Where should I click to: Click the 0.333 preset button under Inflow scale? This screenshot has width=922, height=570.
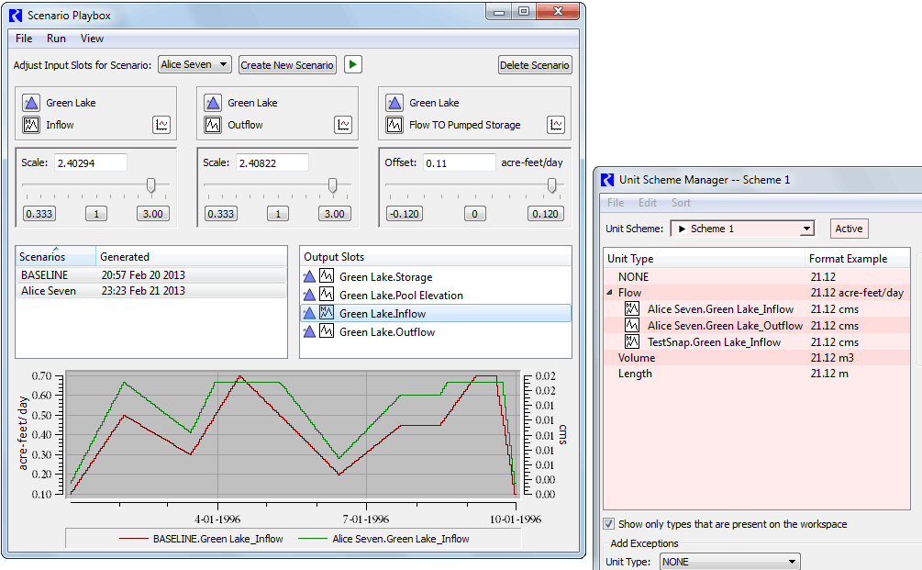(x=39, y=214)
